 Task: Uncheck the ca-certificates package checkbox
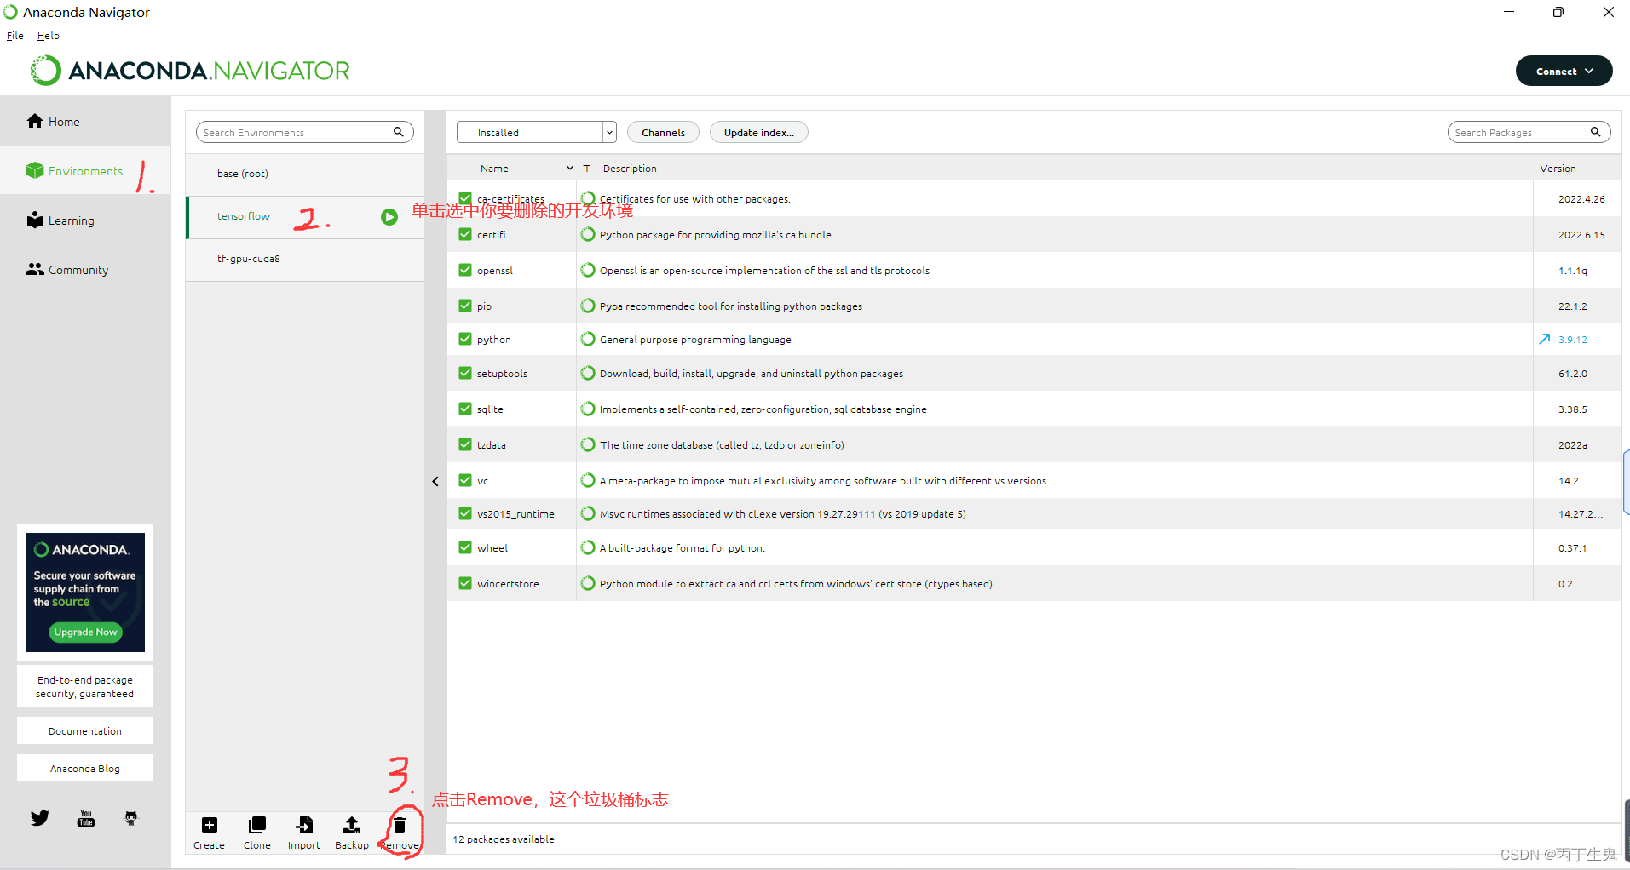465,198
